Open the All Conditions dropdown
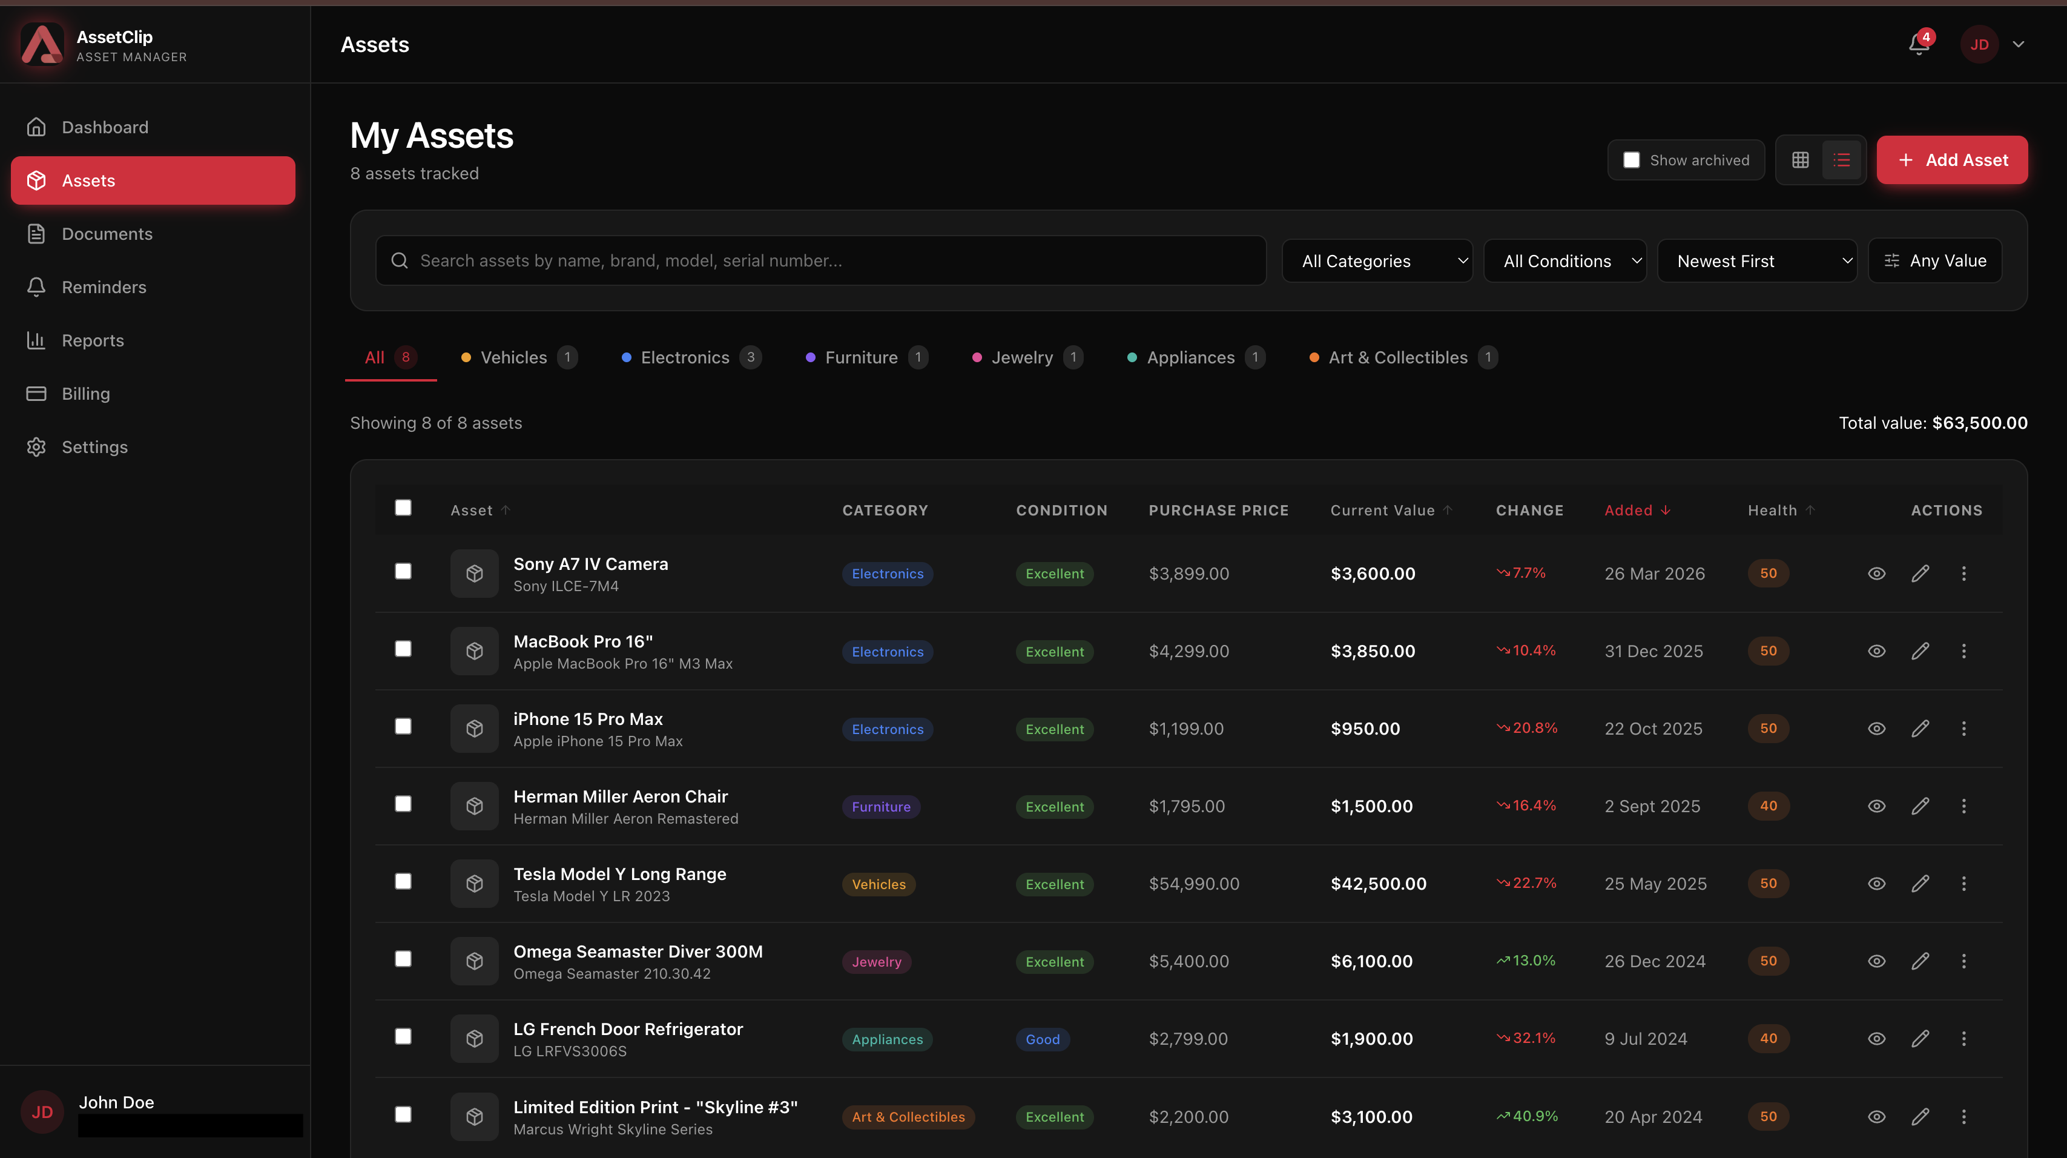 [x=1564, y=261]
